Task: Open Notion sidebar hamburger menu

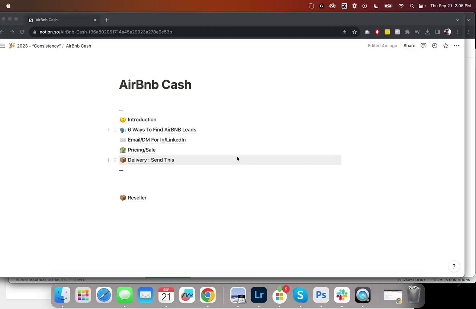Action: [x=3, y=46]
